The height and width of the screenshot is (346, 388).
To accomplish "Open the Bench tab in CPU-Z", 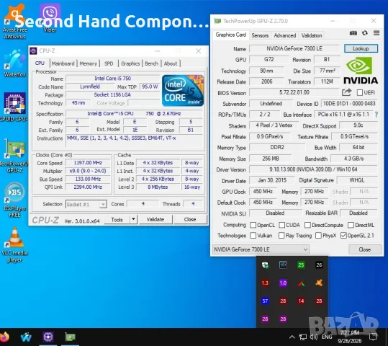I will pyautogui.click(x=151, y=63).
